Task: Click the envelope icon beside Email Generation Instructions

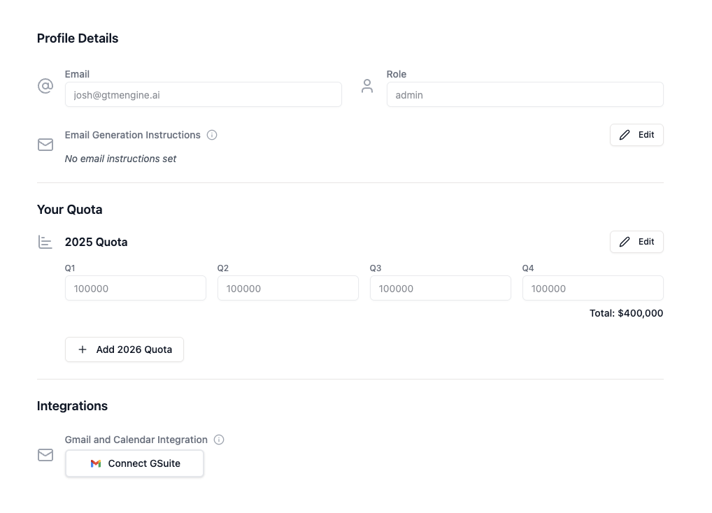Action: point(45,145)
